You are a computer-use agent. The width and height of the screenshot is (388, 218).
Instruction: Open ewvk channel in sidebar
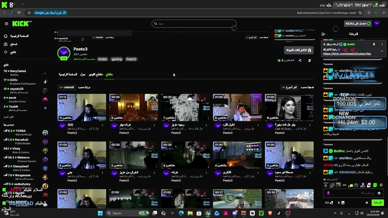point(26,99)
